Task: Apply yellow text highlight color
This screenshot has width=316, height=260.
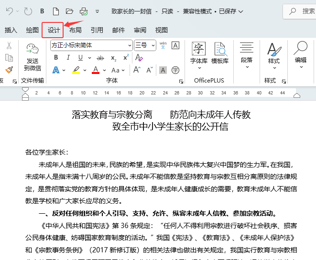Action: click(x=76, y=70)
